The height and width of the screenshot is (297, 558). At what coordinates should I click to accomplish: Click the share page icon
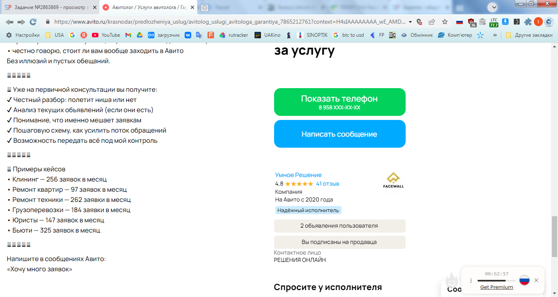(x=432, y=22)
